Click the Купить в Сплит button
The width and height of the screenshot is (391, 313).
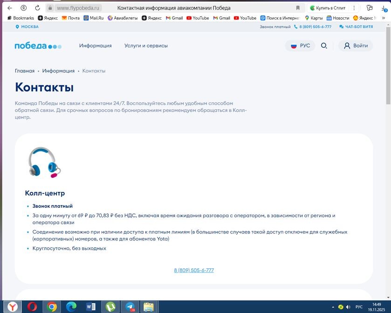click(x=328, y=8)
